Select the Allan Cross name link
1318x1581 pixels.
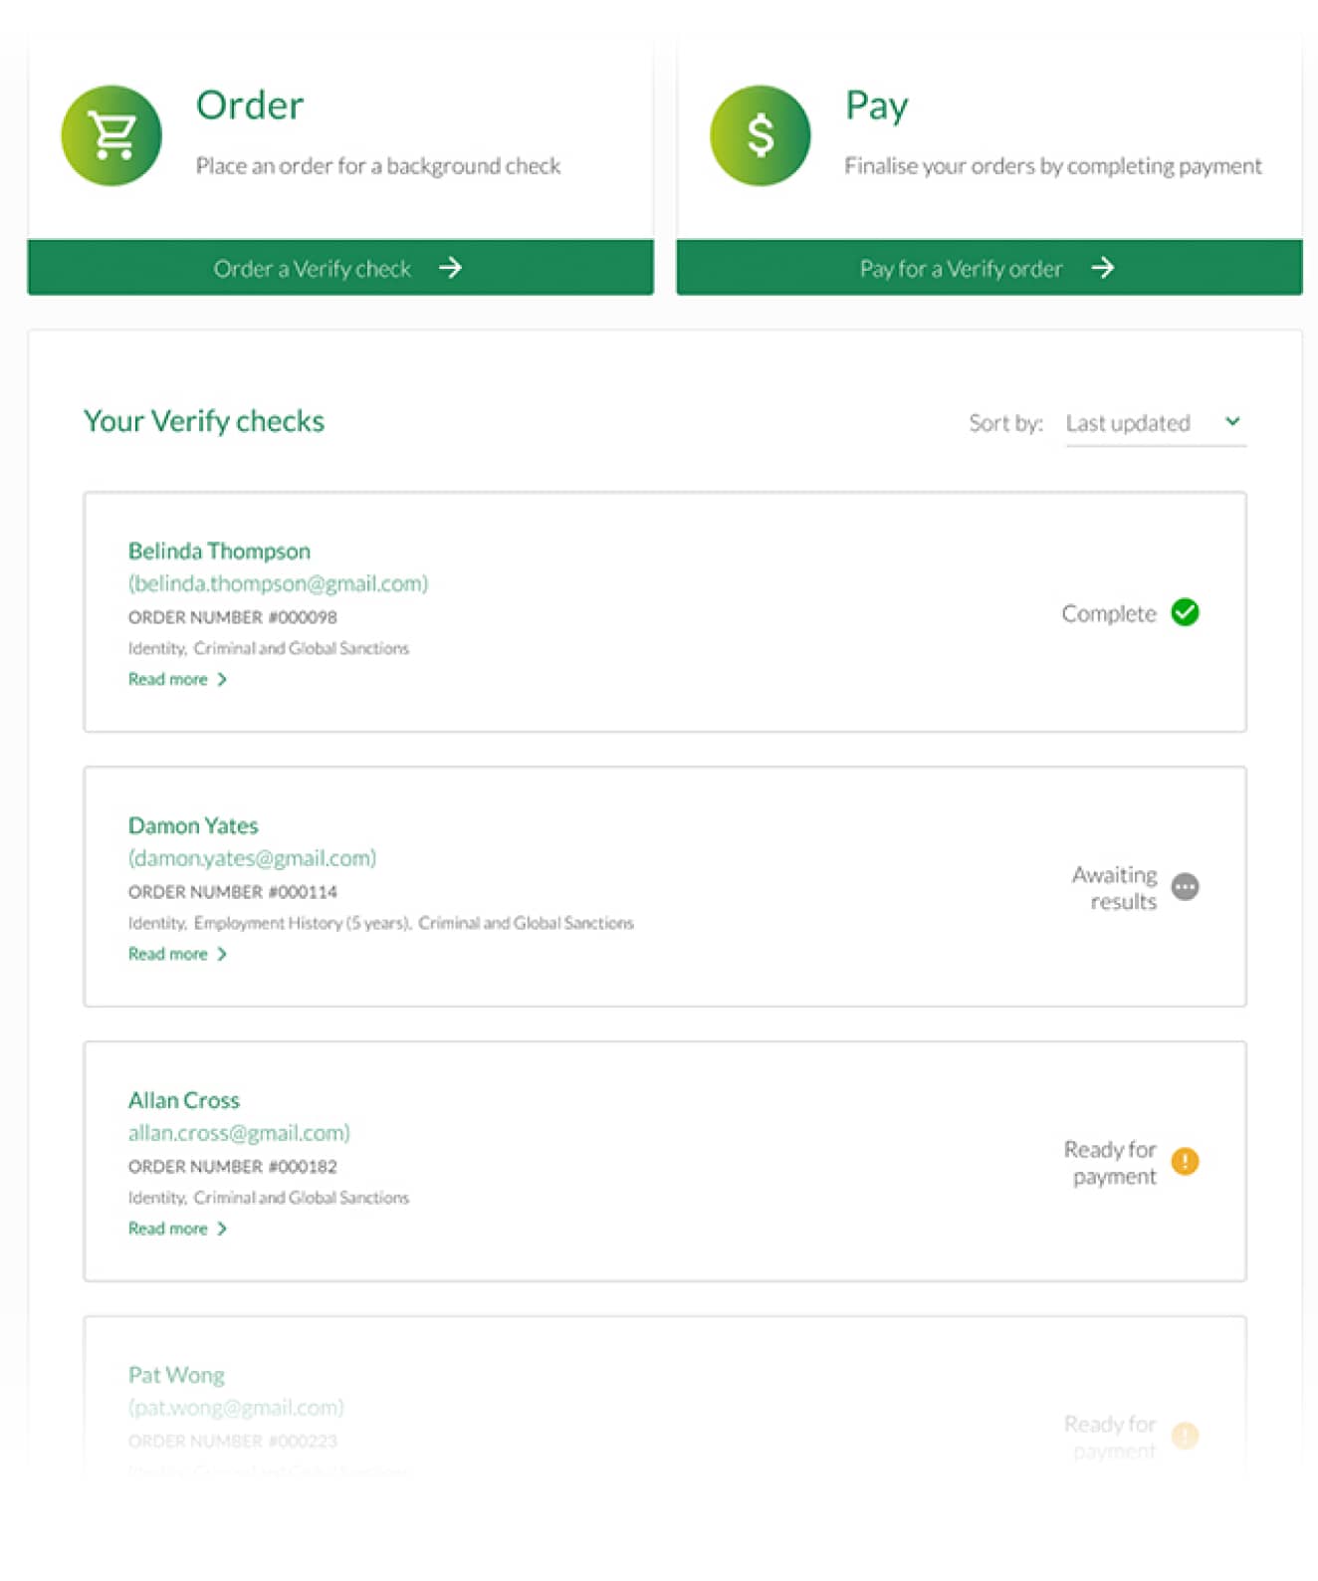[184, 1101]
